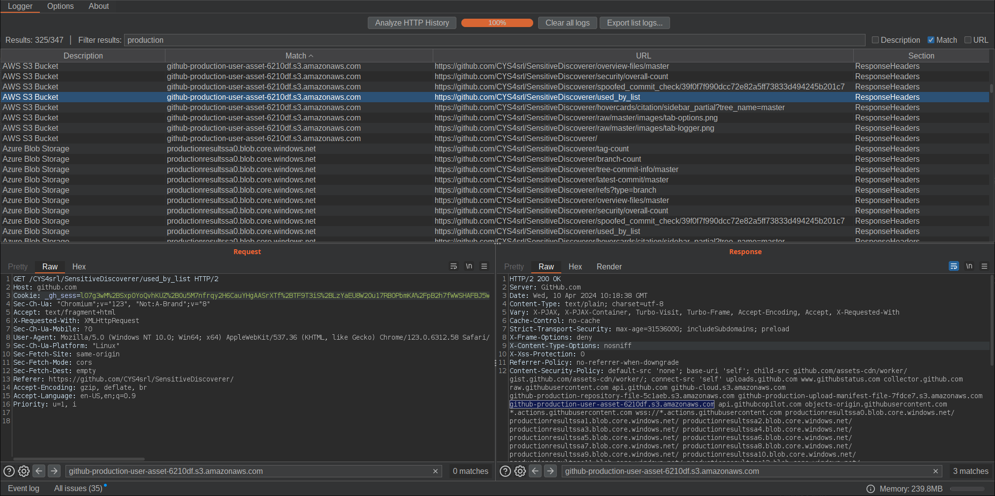Open search settings gear under Request panel

pyautogui.click(x=24, y=471)
